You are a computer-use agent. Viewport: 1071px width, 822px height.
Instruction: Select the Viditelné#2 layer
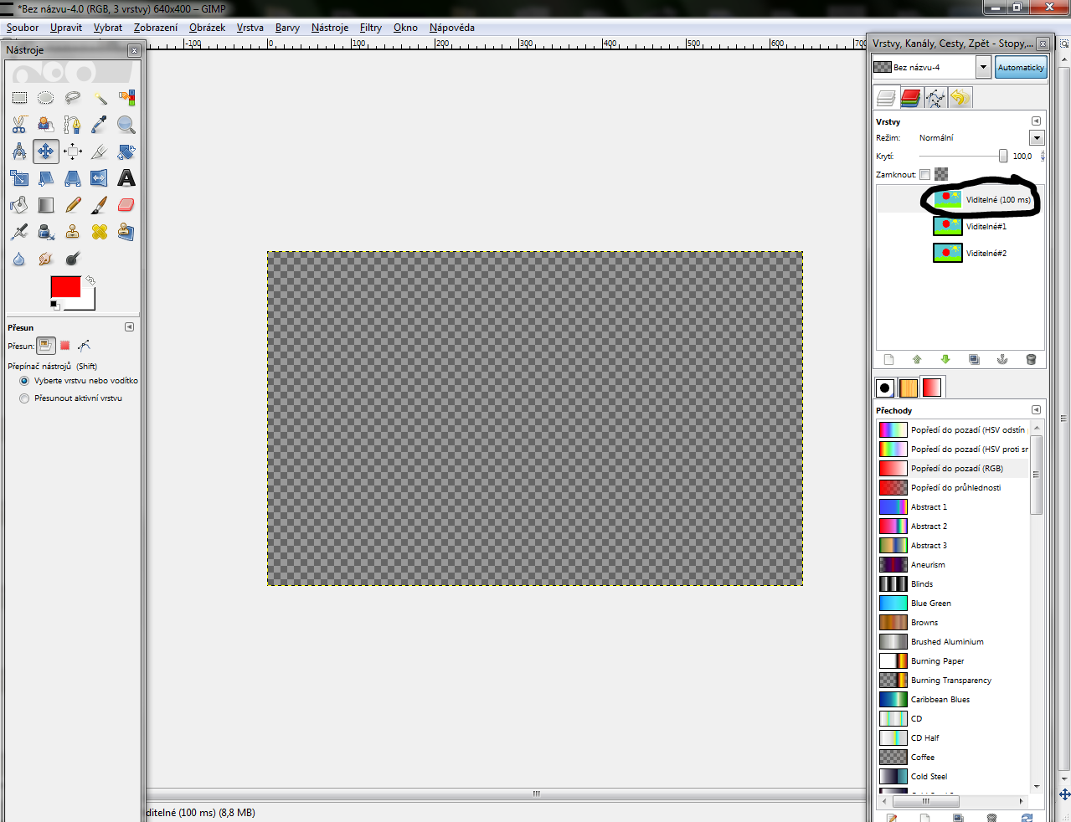(986, 253)
